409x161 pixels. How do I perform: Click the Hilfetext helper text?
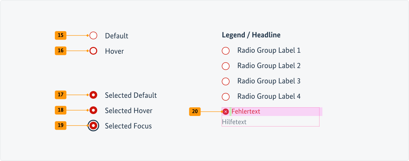point(234,122)
